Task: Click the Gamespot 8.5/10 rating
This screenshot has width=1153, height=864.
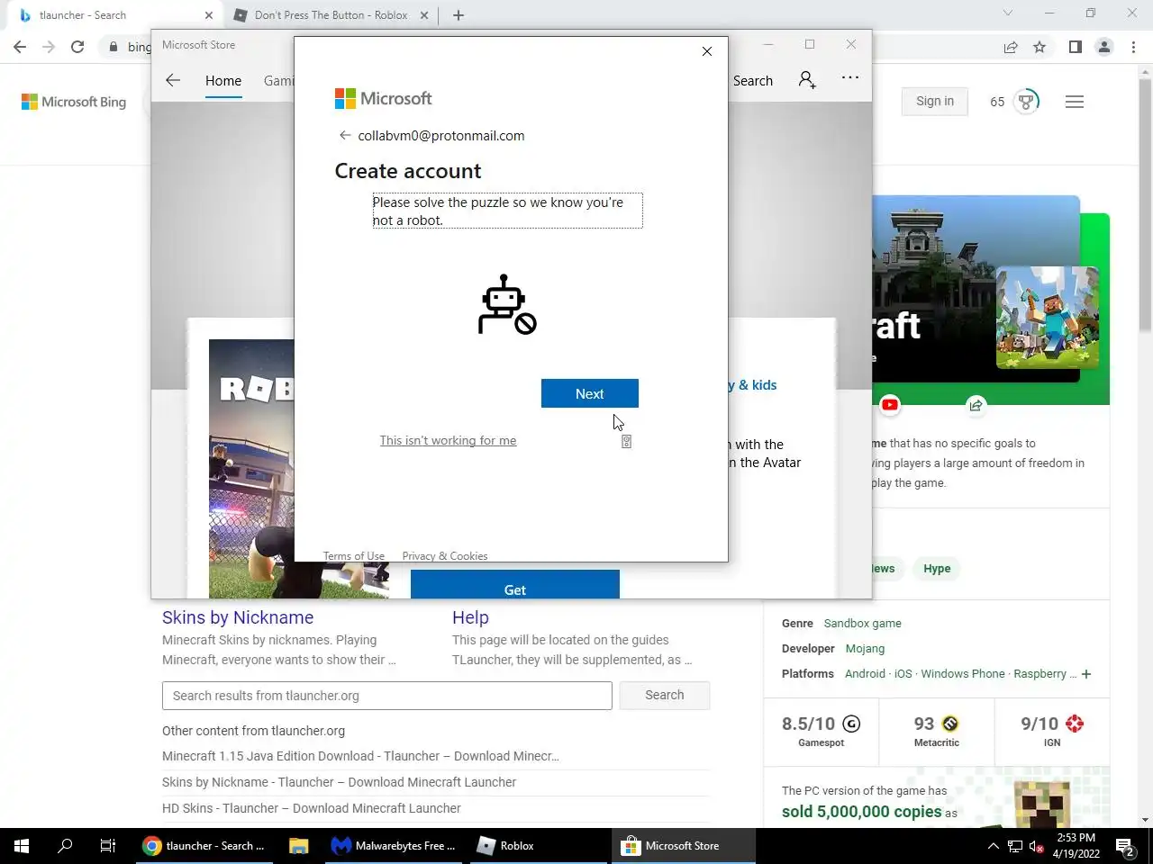Action: coord(822,731)
